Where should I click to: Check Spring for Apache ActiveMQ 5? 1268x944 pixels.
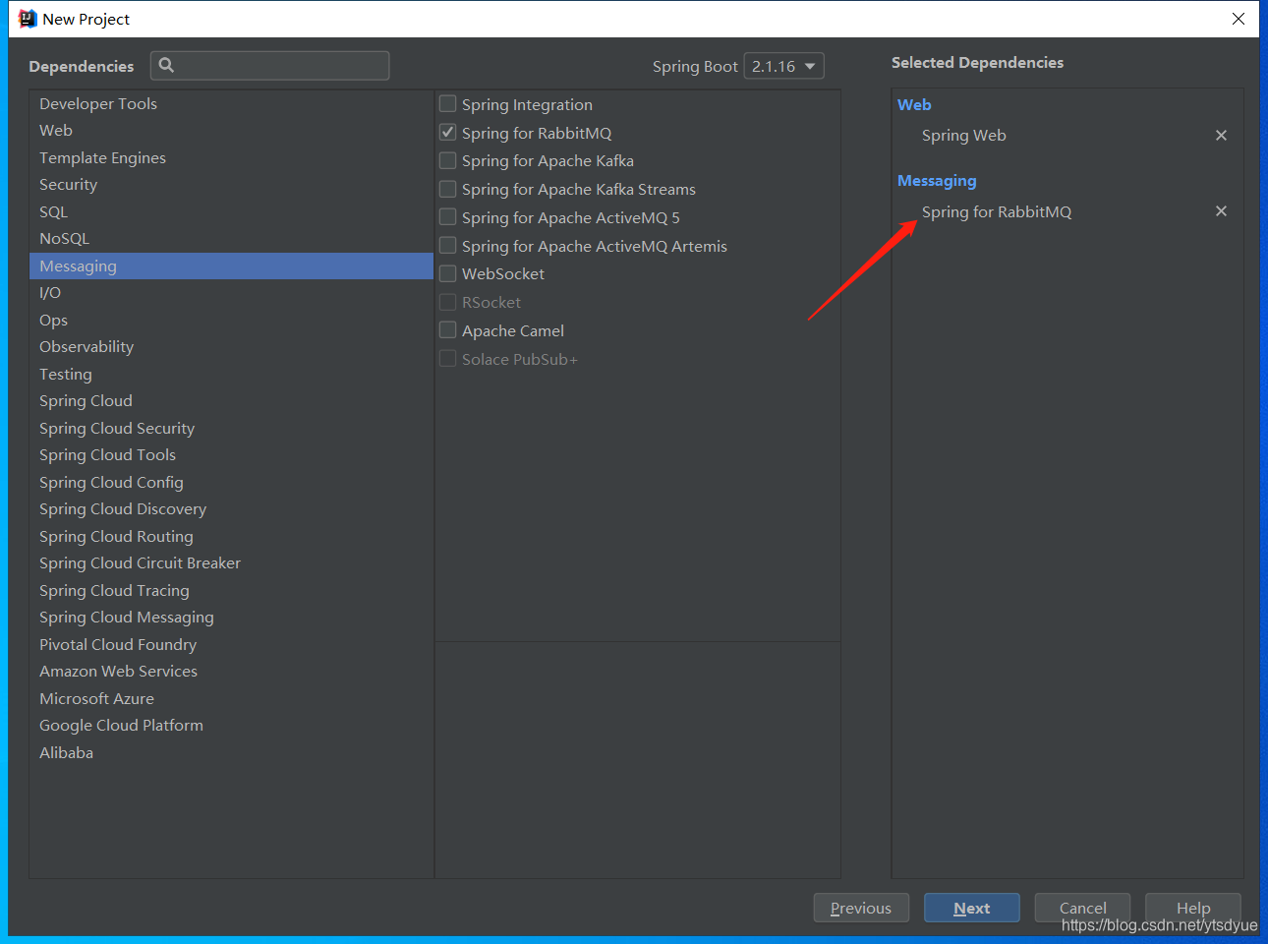point(448,216)
